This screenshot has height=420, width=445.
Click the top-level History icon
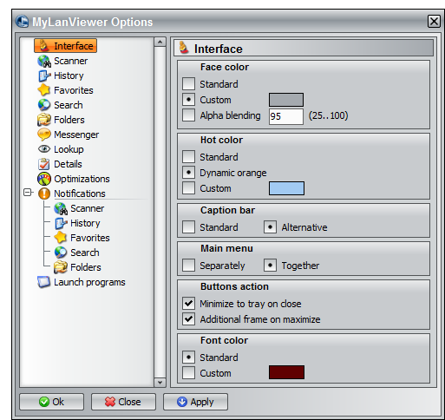[44, 75]
